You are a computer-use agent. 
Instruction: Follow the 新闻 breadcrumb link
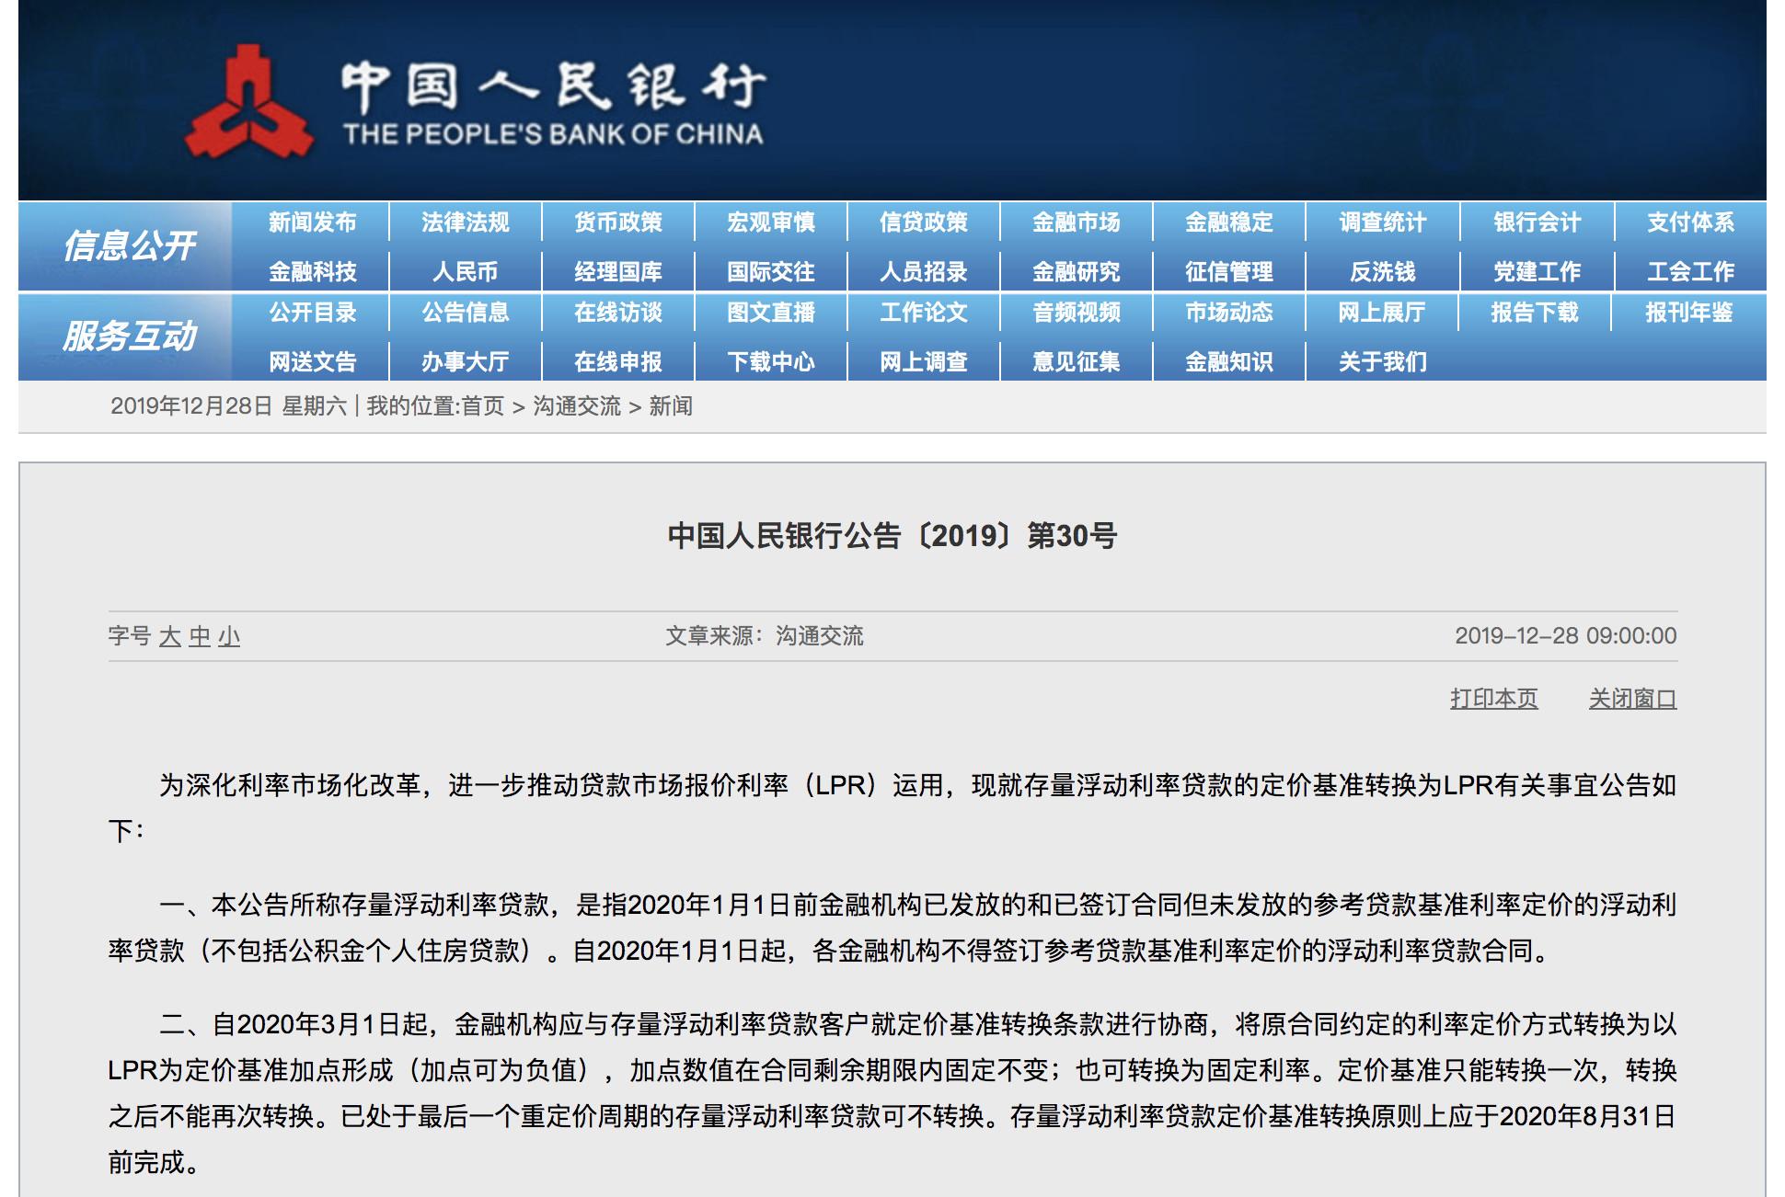tap(671, 406)
